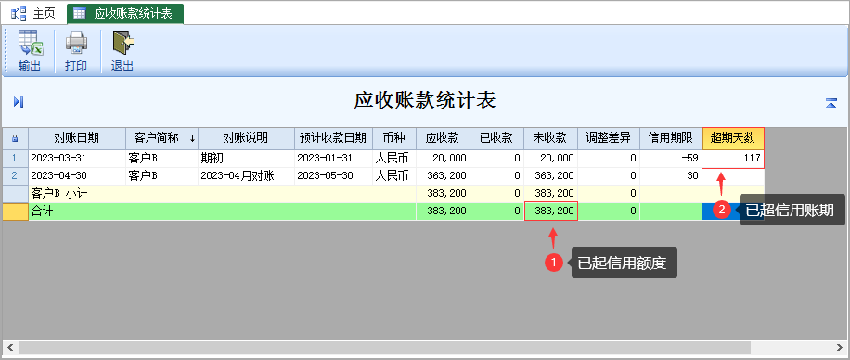Click the 退出 exit door icon

[x=122, y=44]
